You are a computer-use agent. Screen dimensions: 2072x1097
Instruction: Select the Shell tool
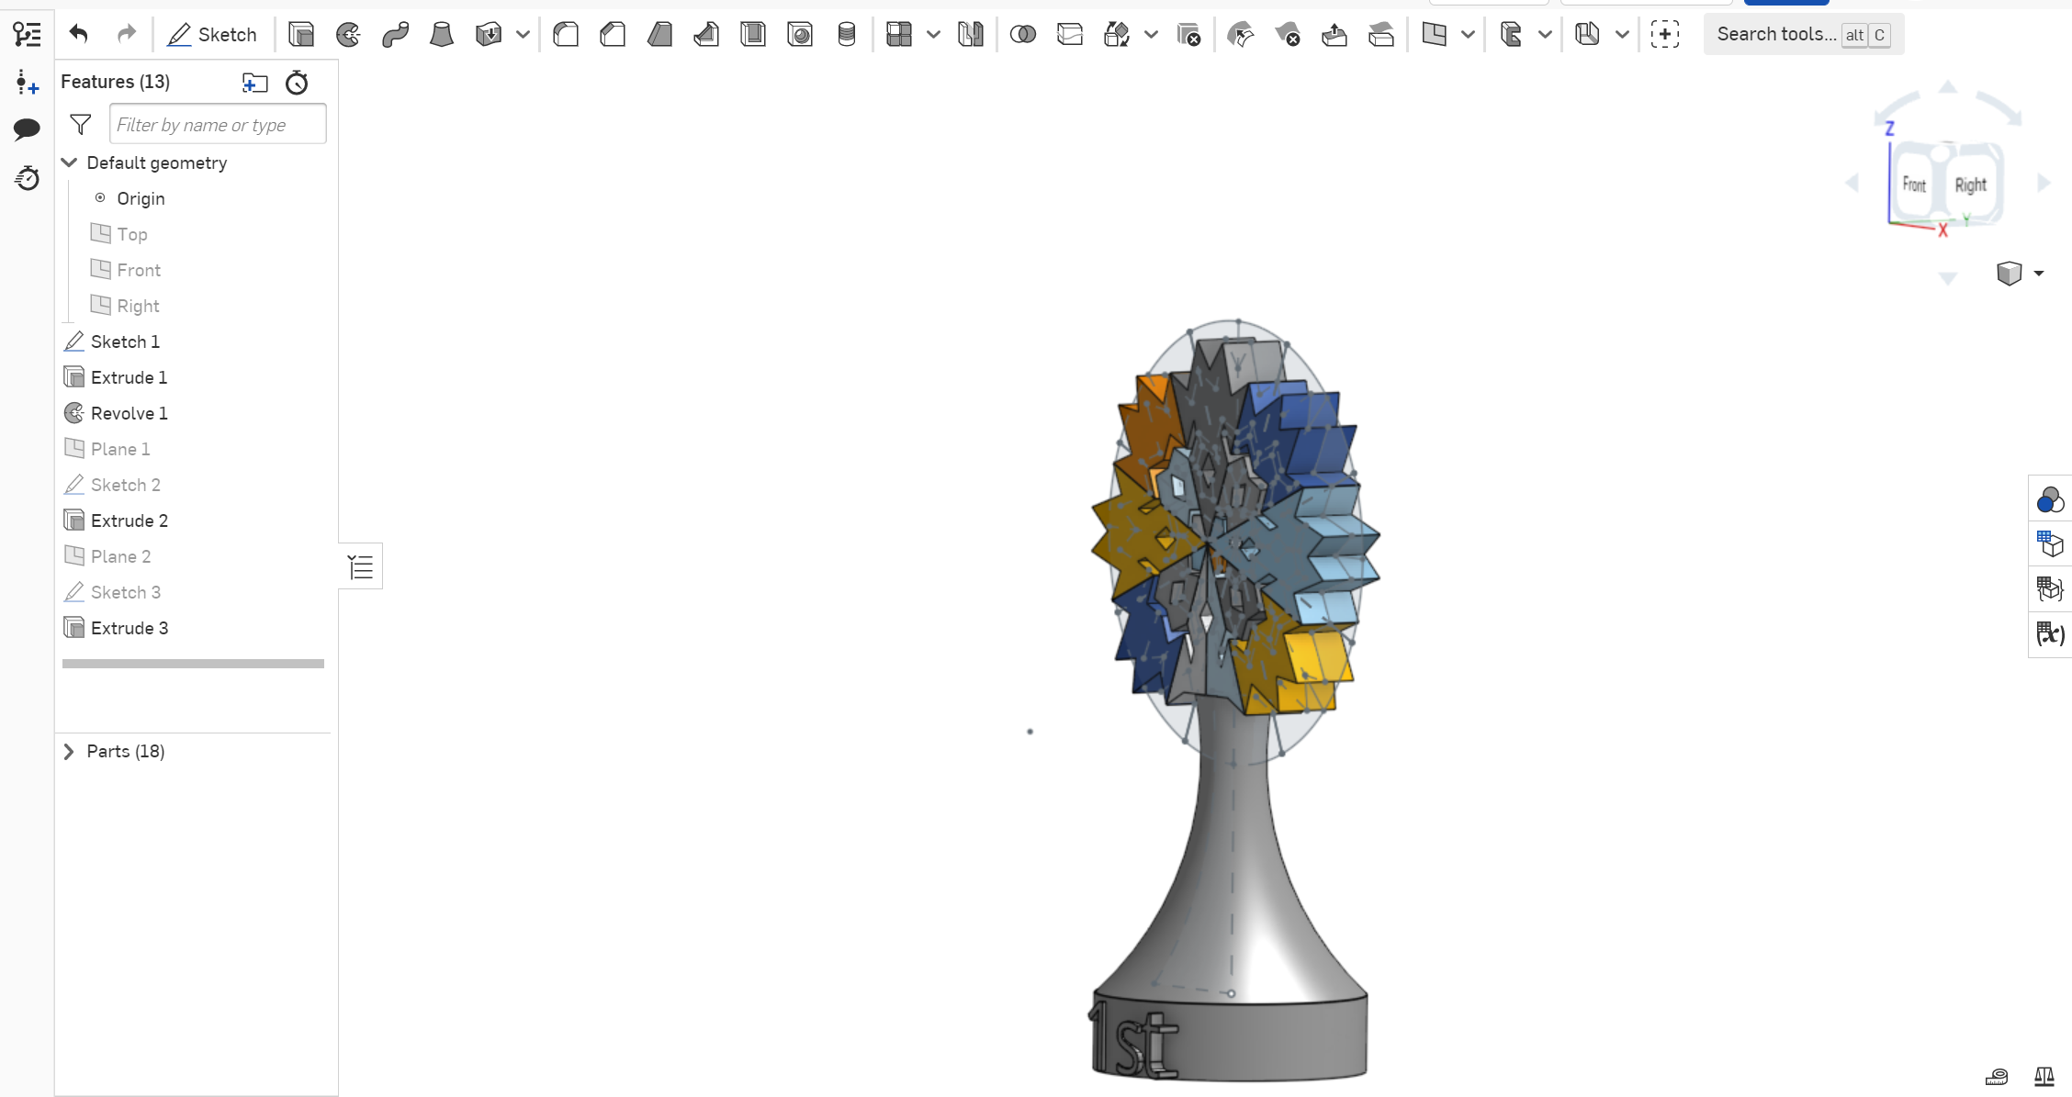click(753, 34)
